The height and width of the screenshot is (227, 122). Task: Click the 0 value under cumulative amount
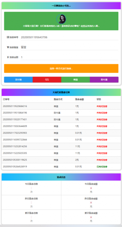91,217
